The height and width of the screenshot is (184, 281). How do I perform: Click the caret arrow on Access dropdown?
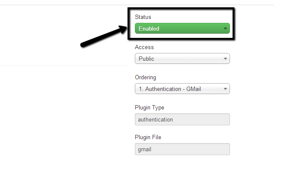(225, 59)
